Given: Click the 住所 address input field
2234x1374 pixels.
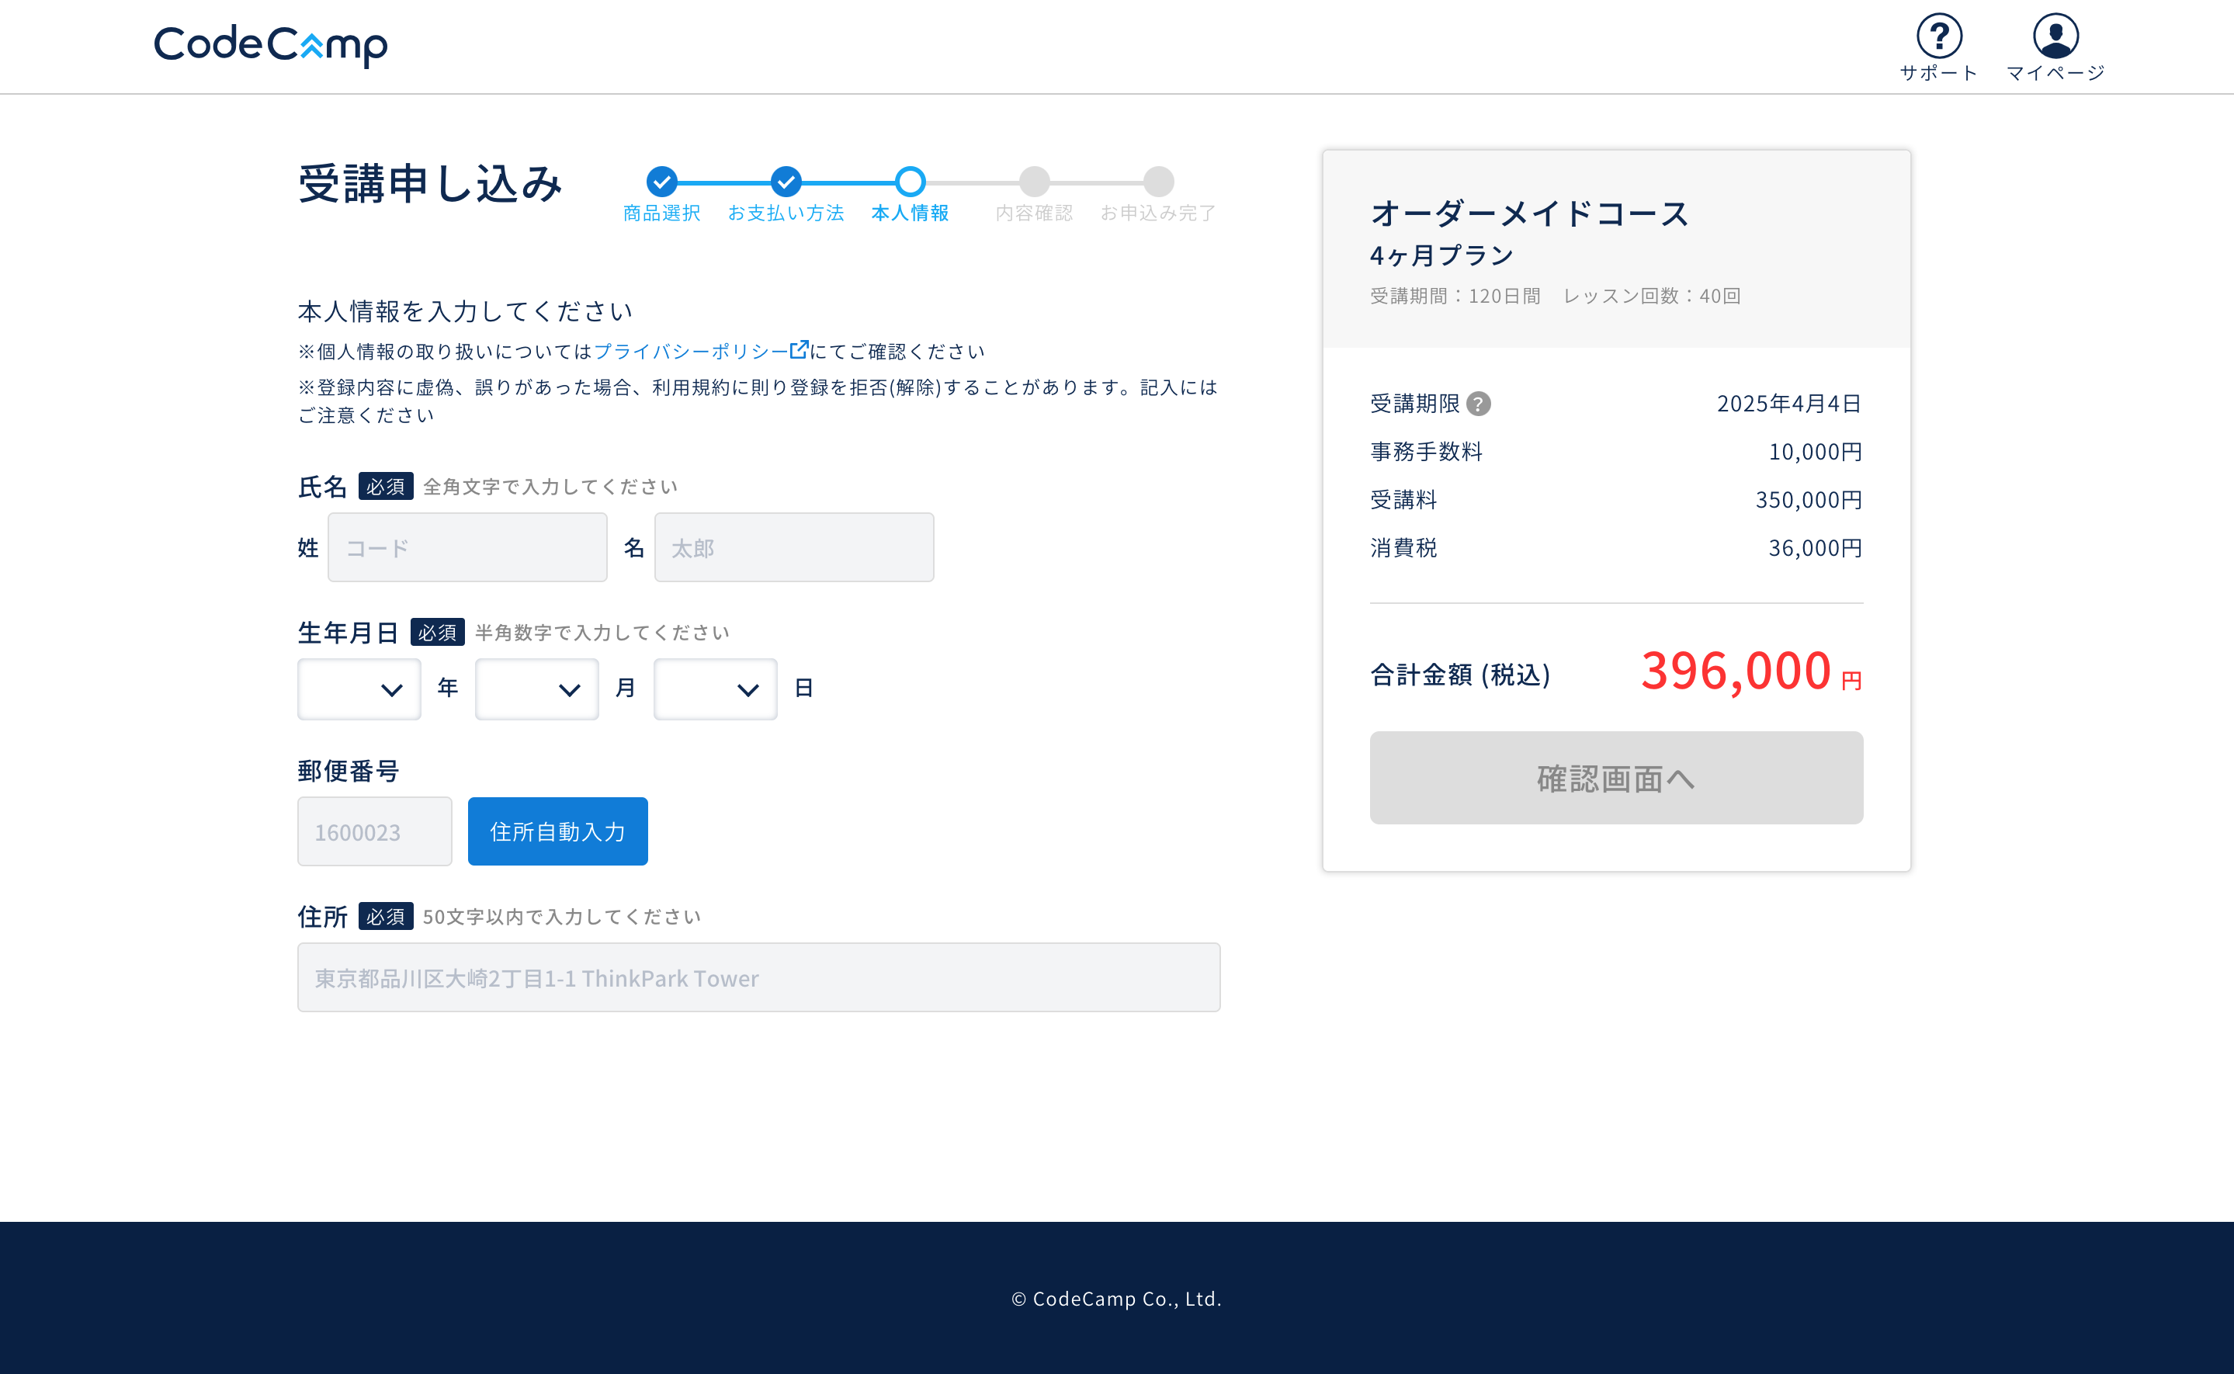Looking at the screenshot, I should (x=758, y=977).
